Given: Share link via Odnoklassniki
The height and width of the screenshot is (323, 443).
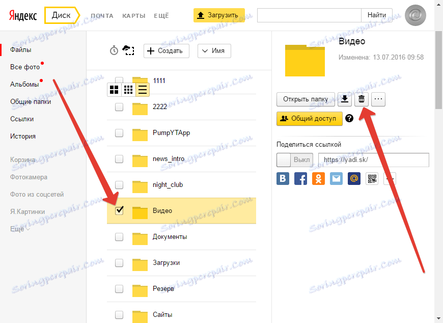Looking at the screenshot, I should pyautogui.click(x=318, y=179).
